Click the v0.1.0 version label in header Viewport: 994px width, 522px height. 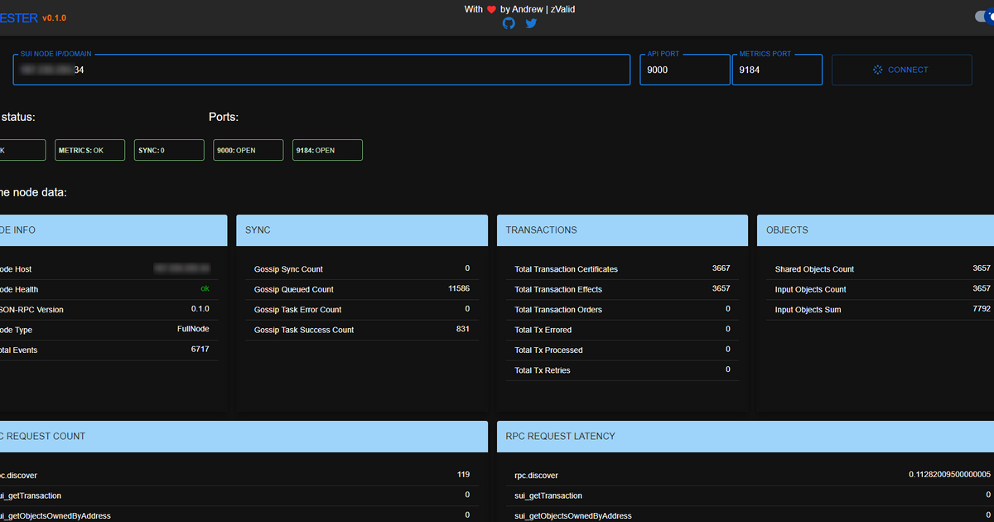pos(55,17)
